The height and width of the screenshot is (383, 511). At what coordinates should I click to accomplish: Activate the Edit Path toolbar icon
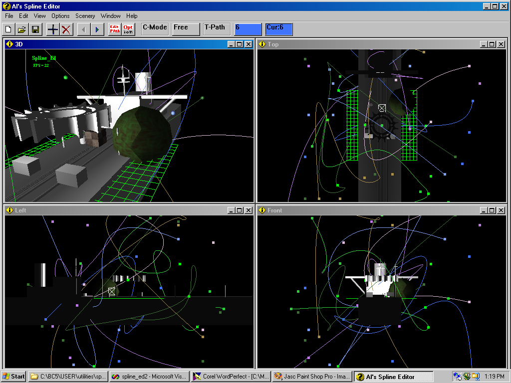[x=114, y=29]
